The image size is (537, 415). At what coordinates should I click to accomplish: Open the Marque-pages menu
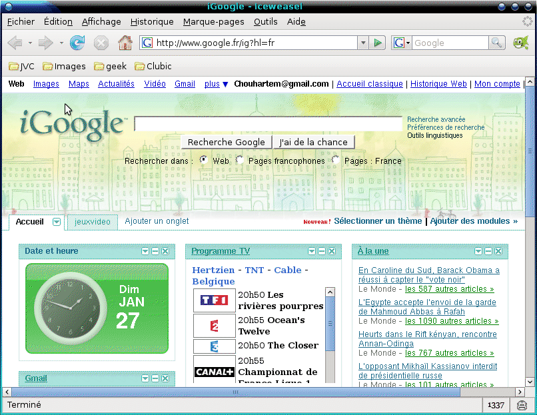coord(214,21)
